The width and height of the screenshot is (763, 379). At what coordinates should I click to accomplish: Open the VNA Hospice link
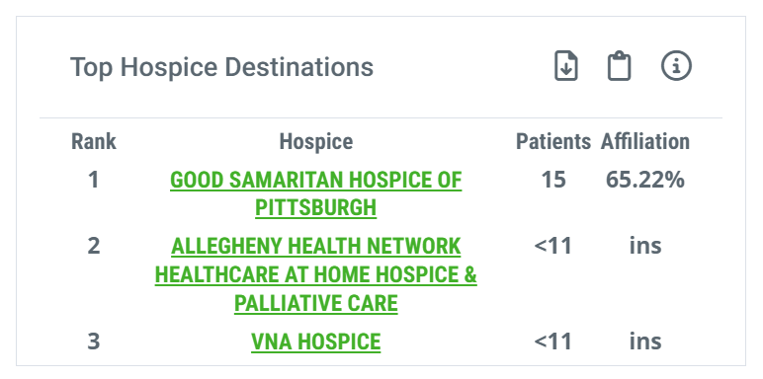tap(316, 341)
